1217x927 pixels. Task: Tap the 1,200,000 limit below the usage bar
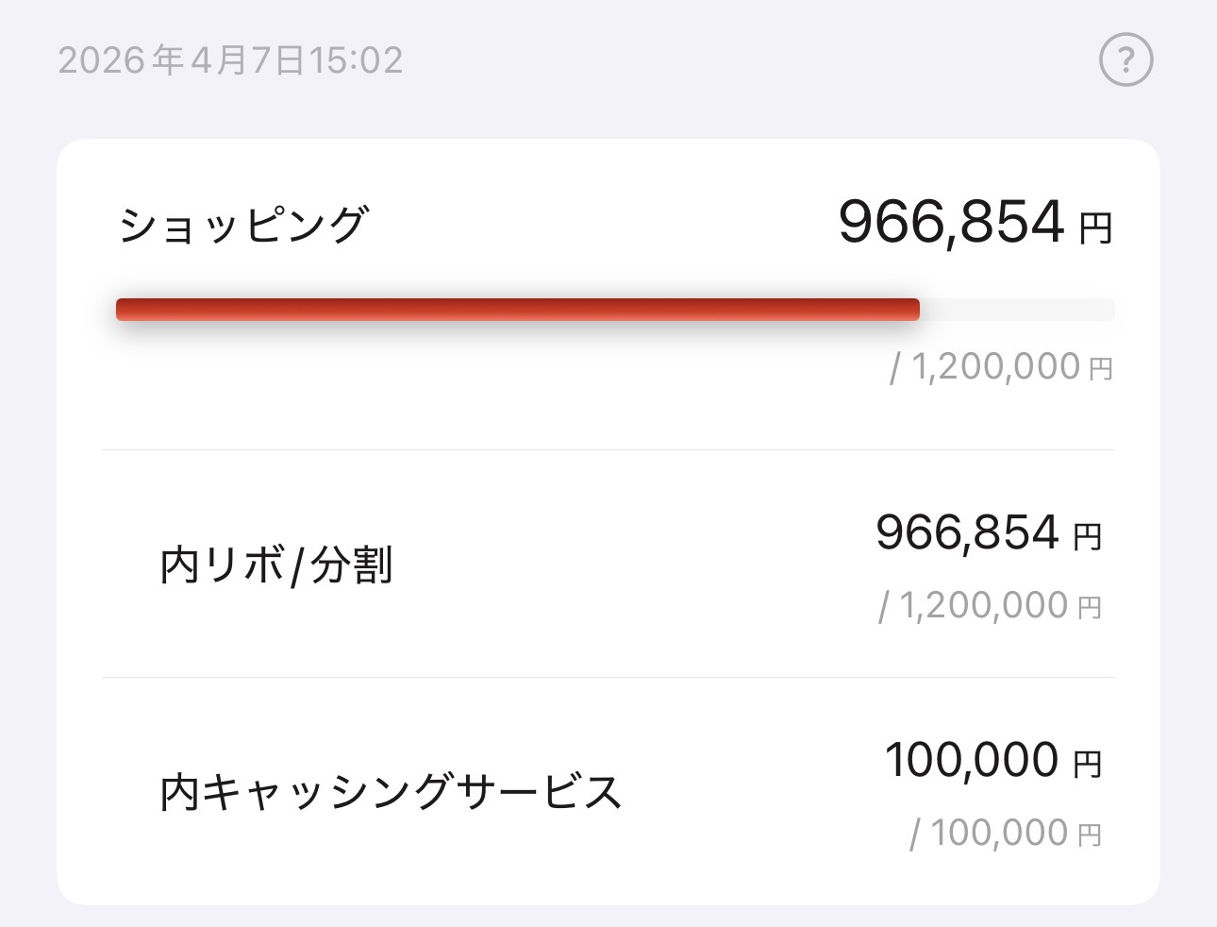[995, 367]
